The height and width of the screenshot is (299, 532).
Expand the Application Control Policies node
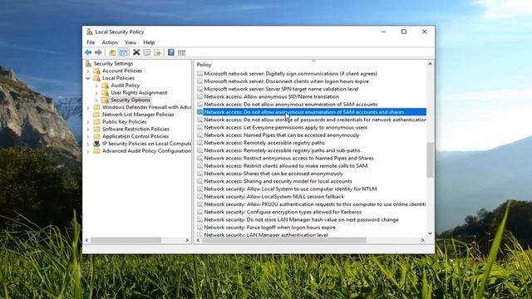[88, 136]
